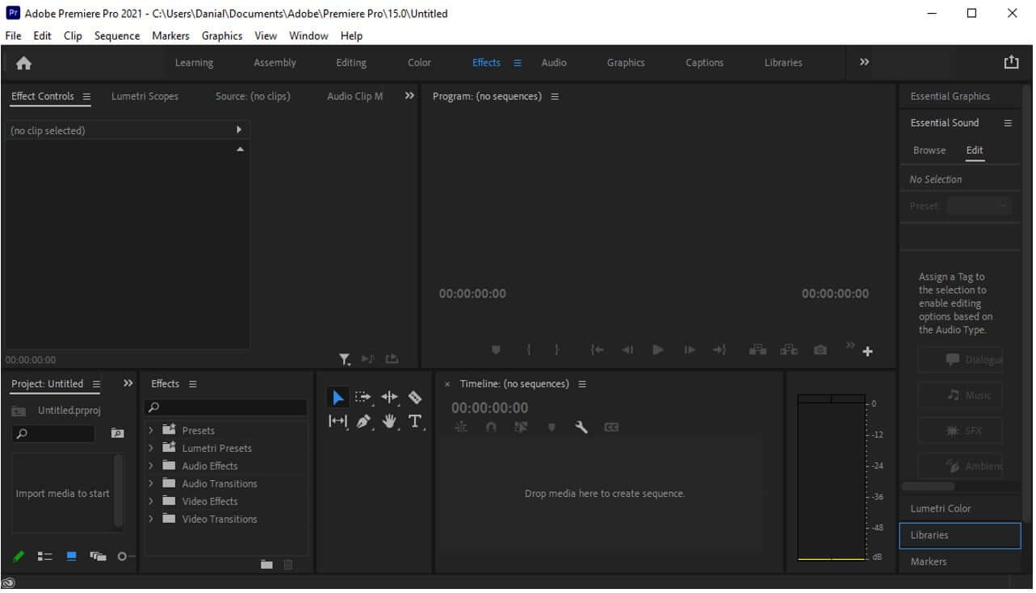Open Project panel group overflow chevrons
Viewport: 1036px width, 593px height.
(128, 383)
